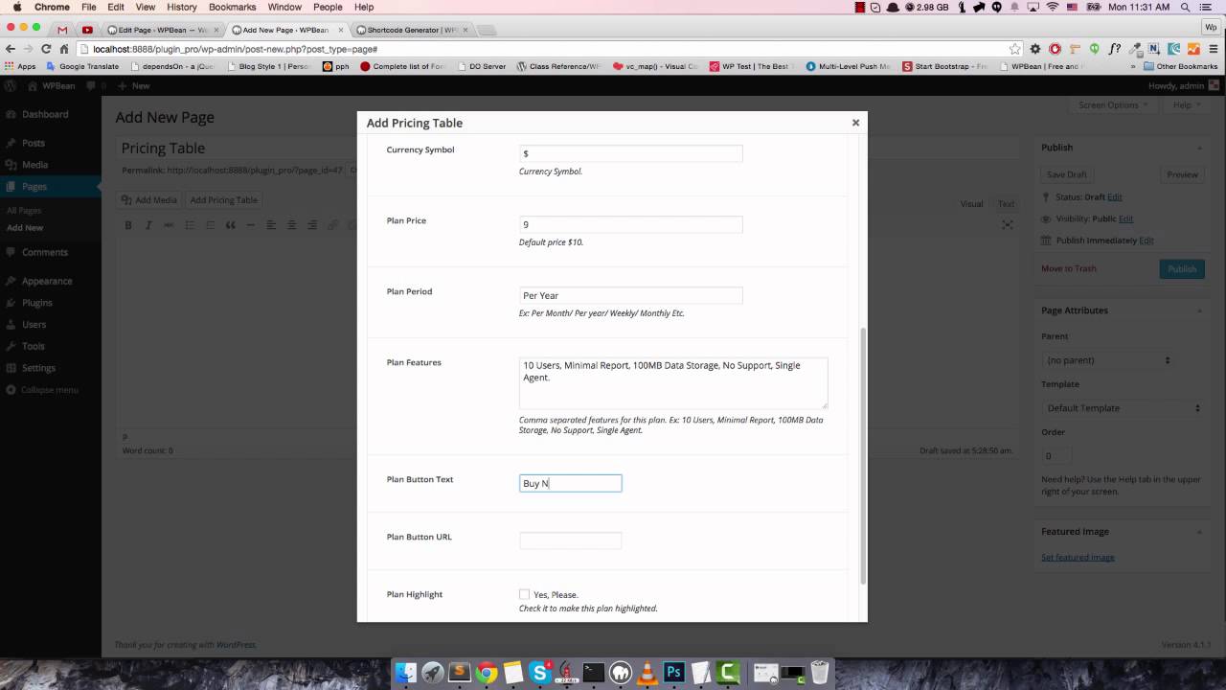Open the YouTube pinned tab
Screen dimensions: 1226x690
pos(87,30)
